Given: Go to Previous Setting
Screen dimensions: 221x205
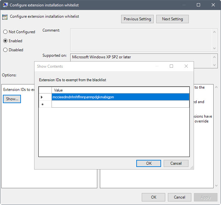Looking at the screenshot, I should 137,19.
